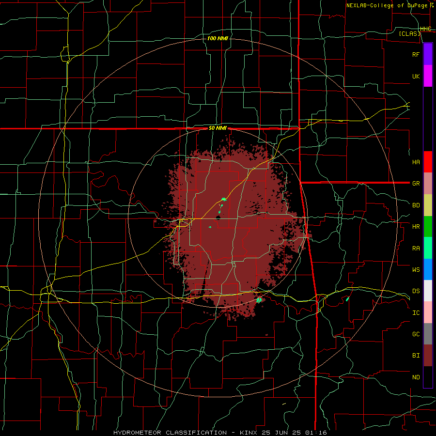
Task: Click the HA red legend swatch
Action: [x=428, y=162]
